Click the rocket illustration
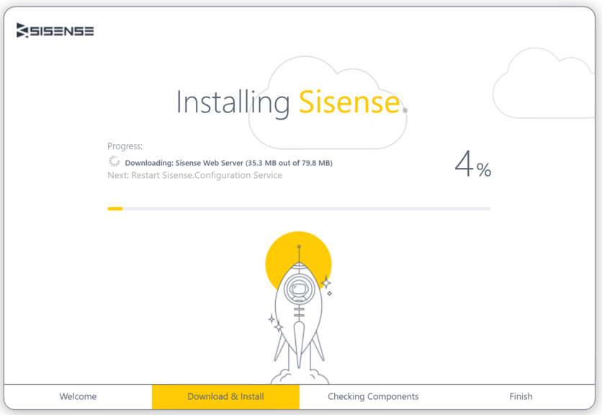Viewport: 602px width, 415px height. [299, 308]
